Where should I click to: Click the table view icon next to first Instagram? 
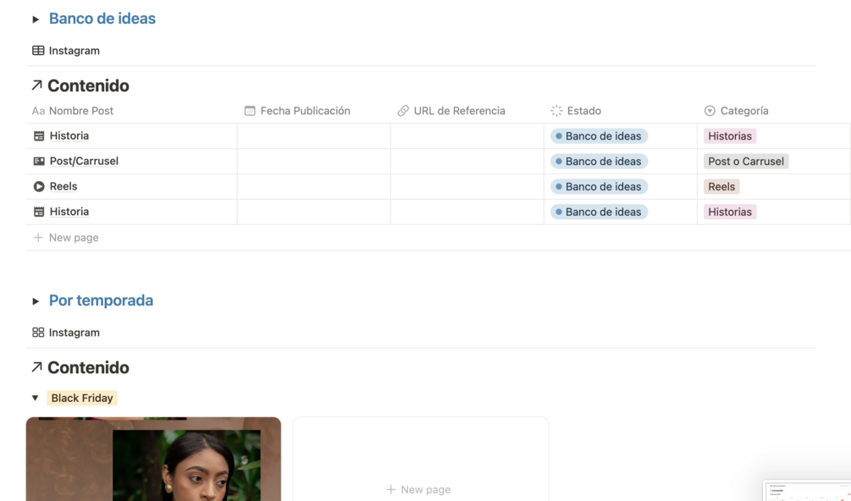39,51
